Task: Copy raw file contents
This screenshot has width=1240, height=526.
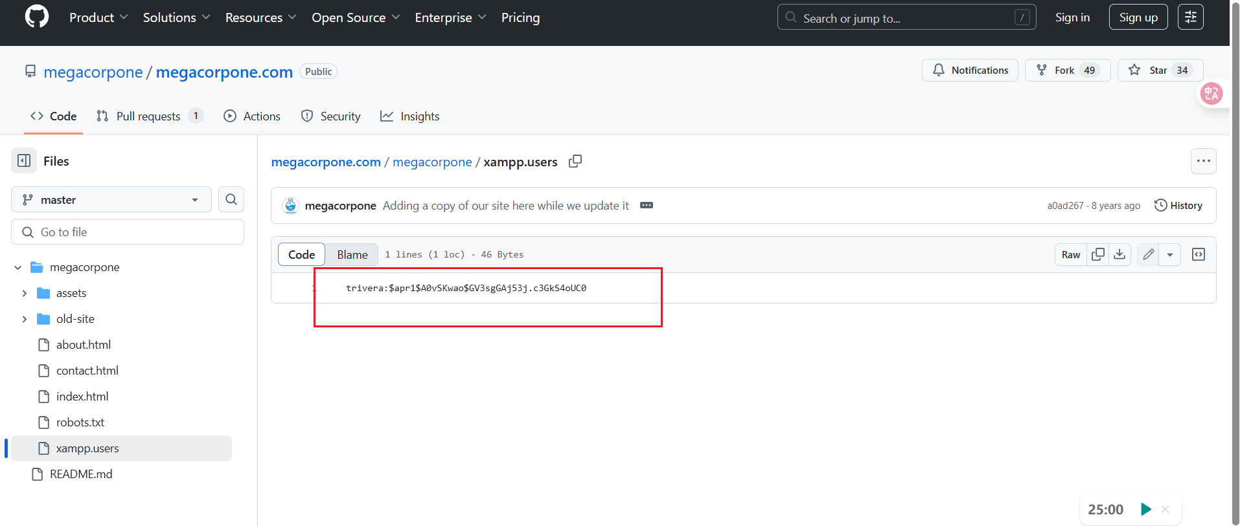Action: click(1097, 254)
